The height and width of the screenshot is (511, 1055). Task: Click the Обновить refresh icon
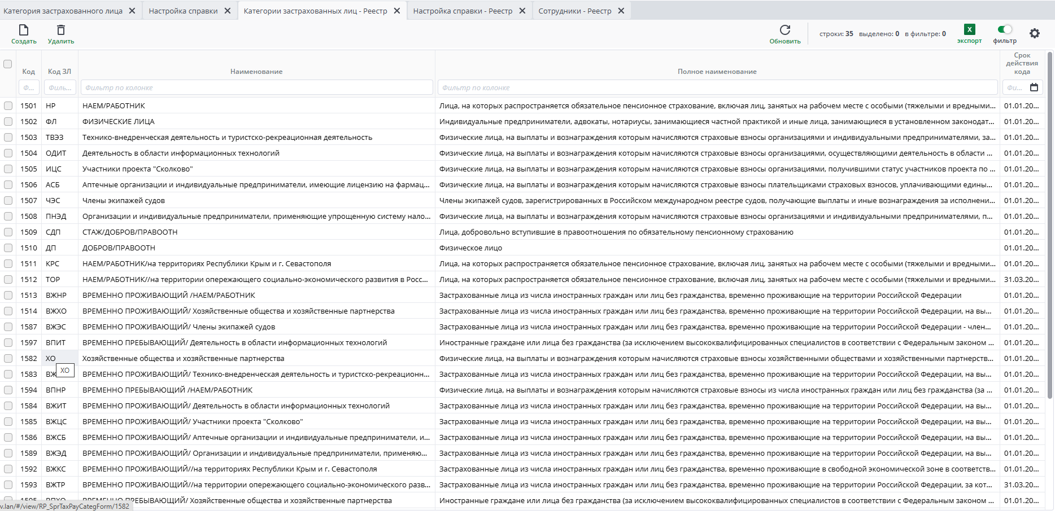tap(785, 30)
